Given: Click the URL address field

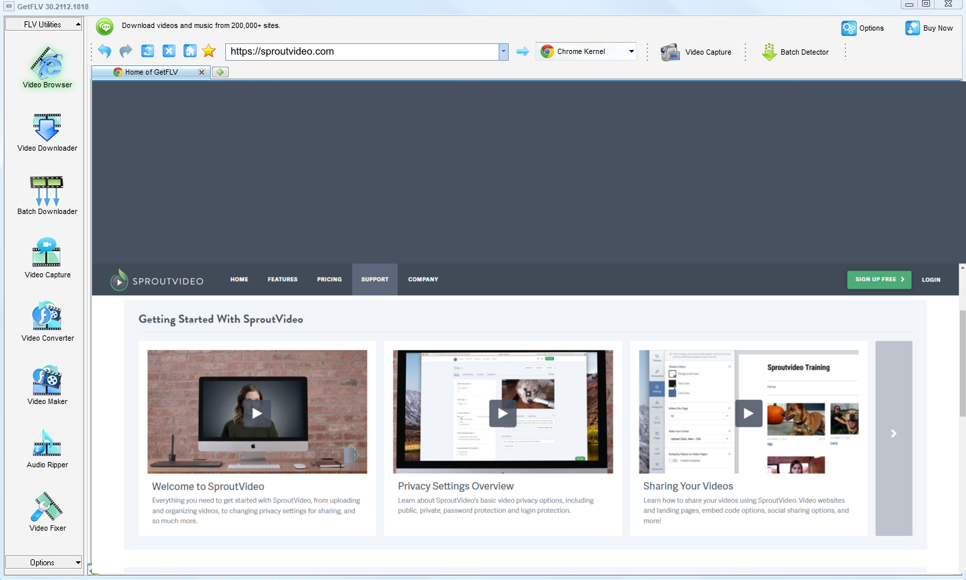Looking at the screenshot, I should click(362, 51).
